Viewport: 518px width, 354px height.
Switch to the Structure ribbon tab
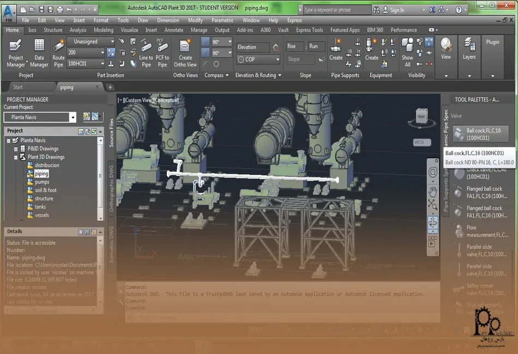(53, 30)
